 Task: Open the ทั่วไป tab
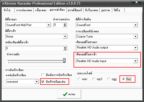point(8,10)
